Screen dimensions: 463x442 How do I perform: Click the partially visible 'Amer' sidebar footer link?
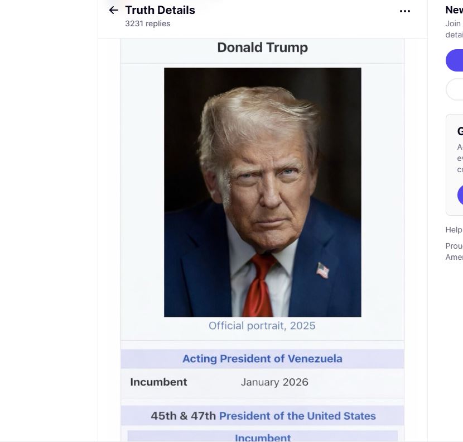tap(454, 257)
